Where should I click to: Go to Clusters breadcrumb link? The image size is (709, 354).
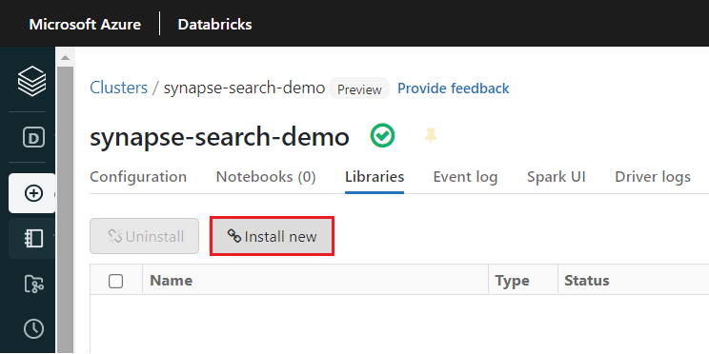119,88
